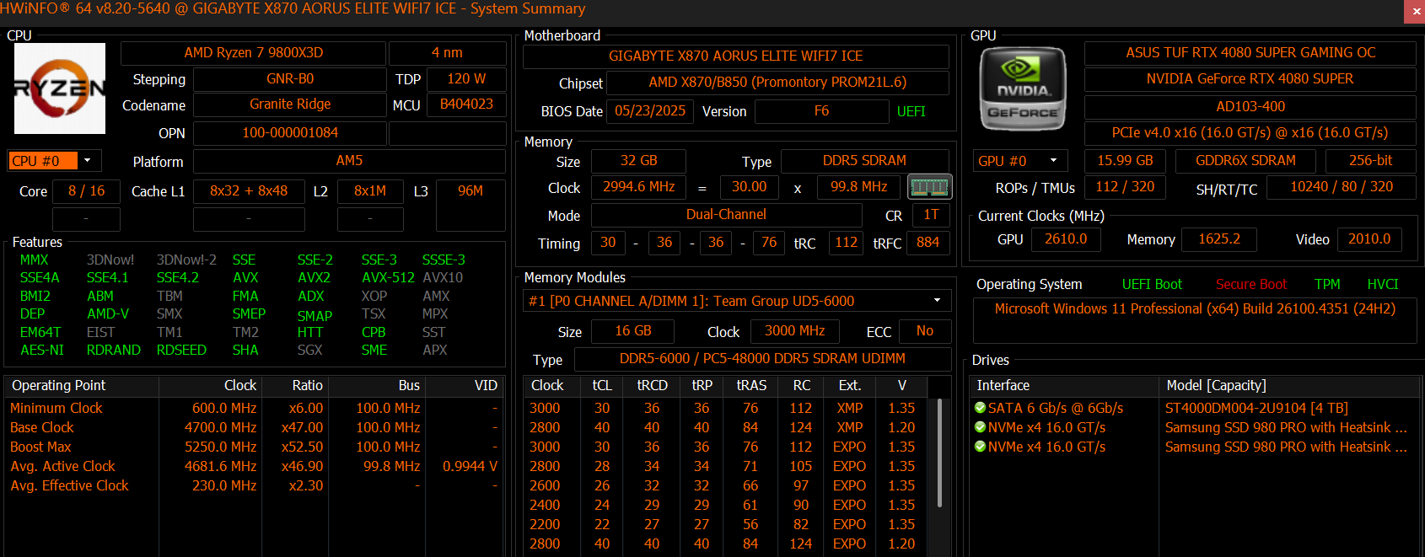Click the F6 BIOS version value
The width and height of the screenshot is (1425, 557).
[x=821, y=111]
